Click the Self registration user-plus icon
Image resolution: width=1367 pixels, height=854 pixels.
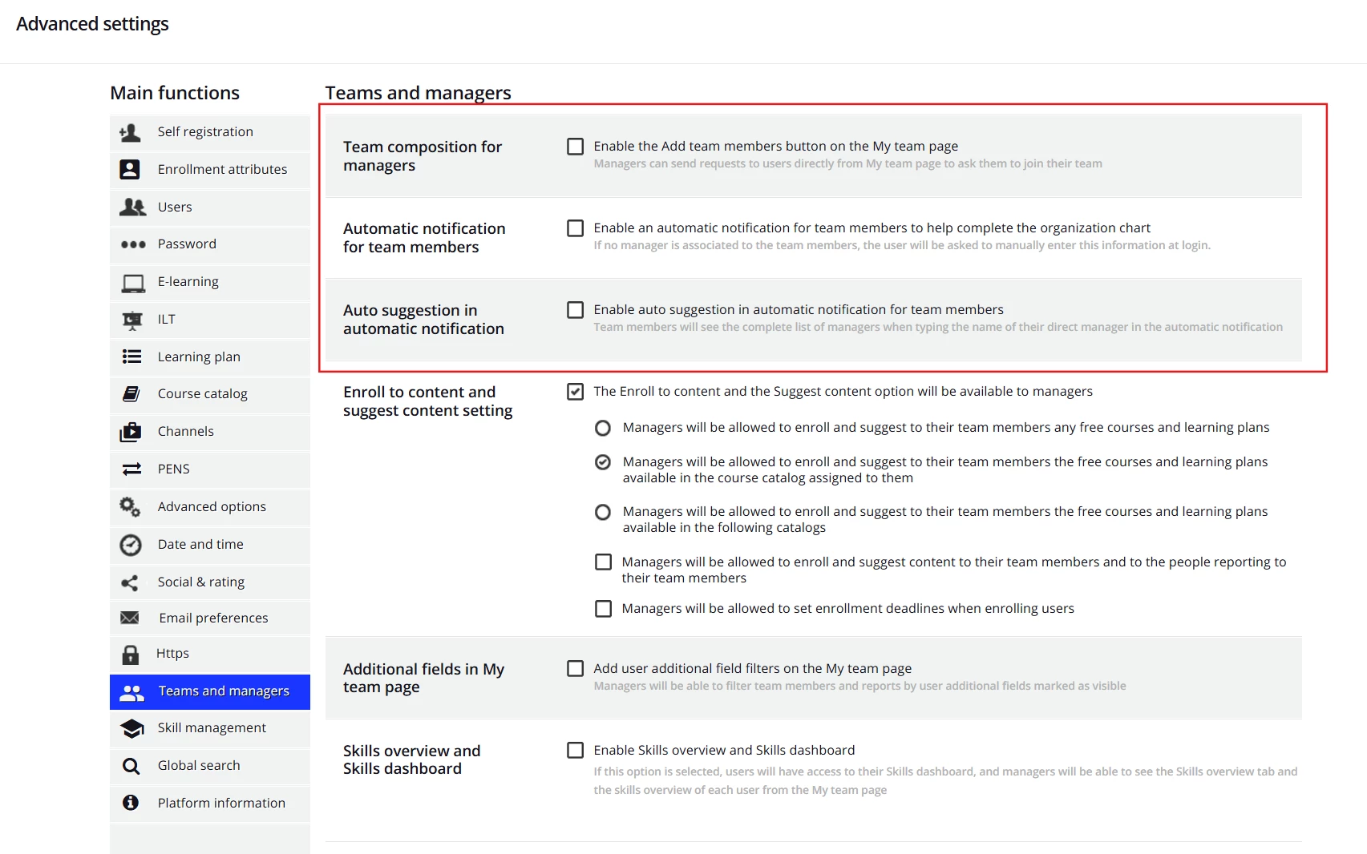130,132
